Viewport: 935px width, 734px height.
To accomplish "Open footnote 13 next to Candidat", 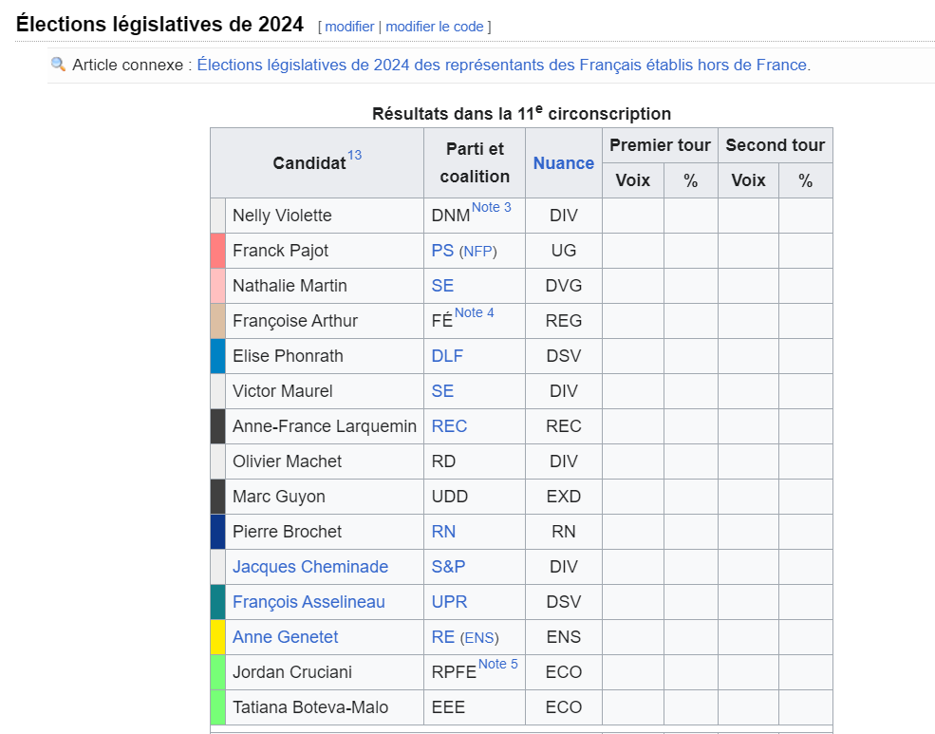I will [354, 156].
